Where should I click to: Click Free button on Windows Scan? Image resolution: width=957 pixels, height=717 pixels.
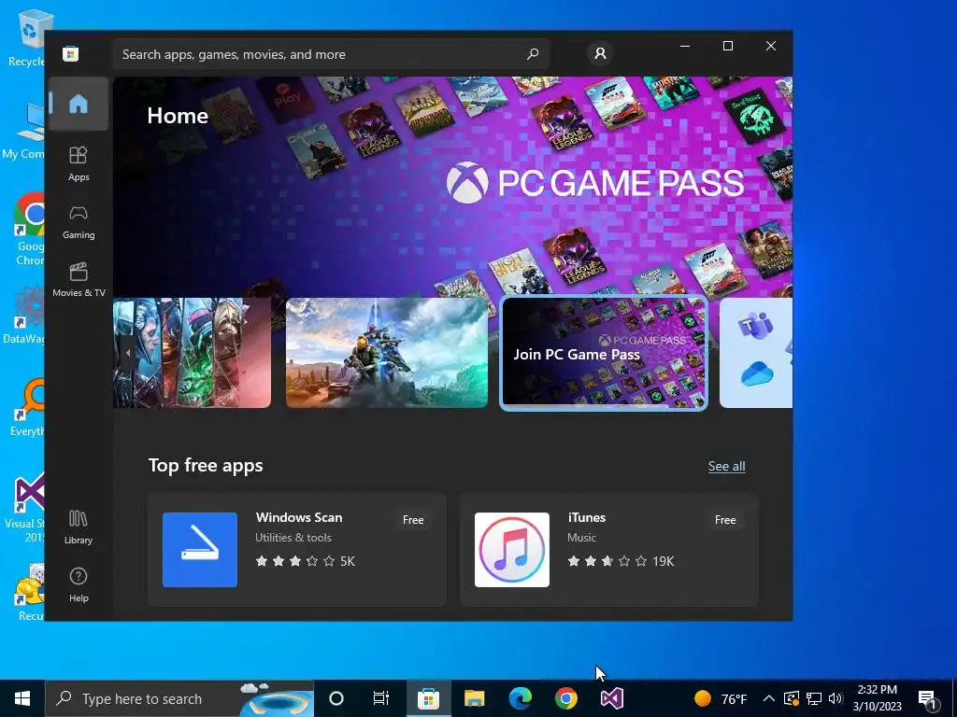413,520
